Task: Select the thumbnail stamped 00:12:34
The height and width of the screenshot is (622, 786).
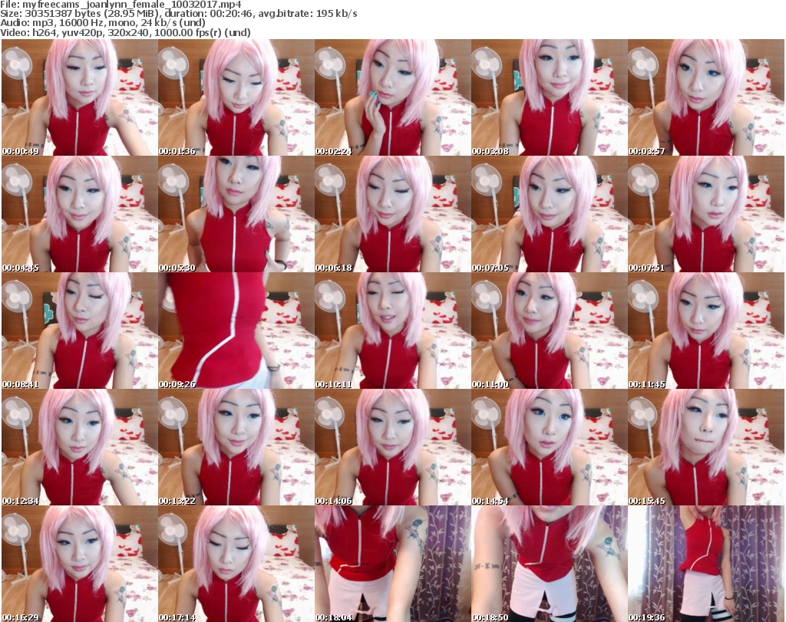Action: (80, 447)
